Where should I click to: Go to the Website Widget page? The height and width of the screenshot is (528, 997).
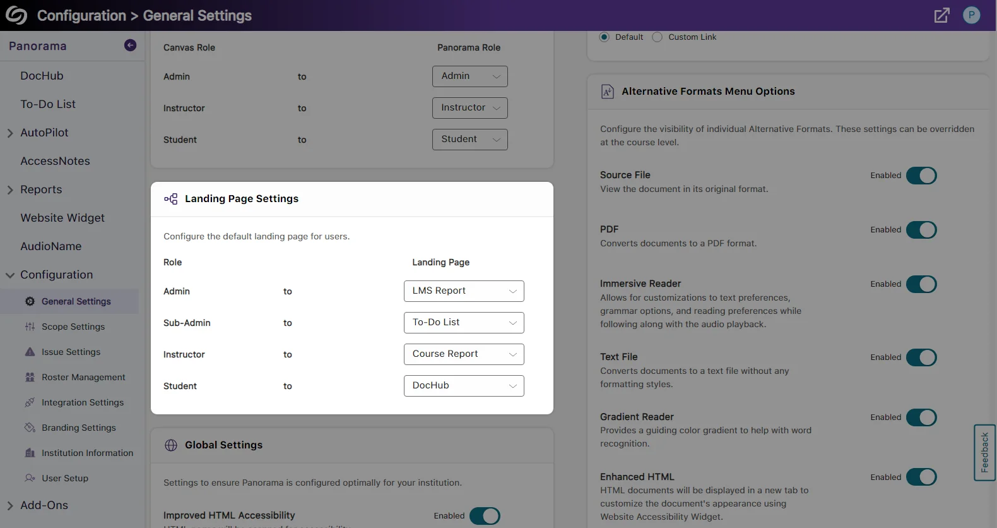click(62, 218)
